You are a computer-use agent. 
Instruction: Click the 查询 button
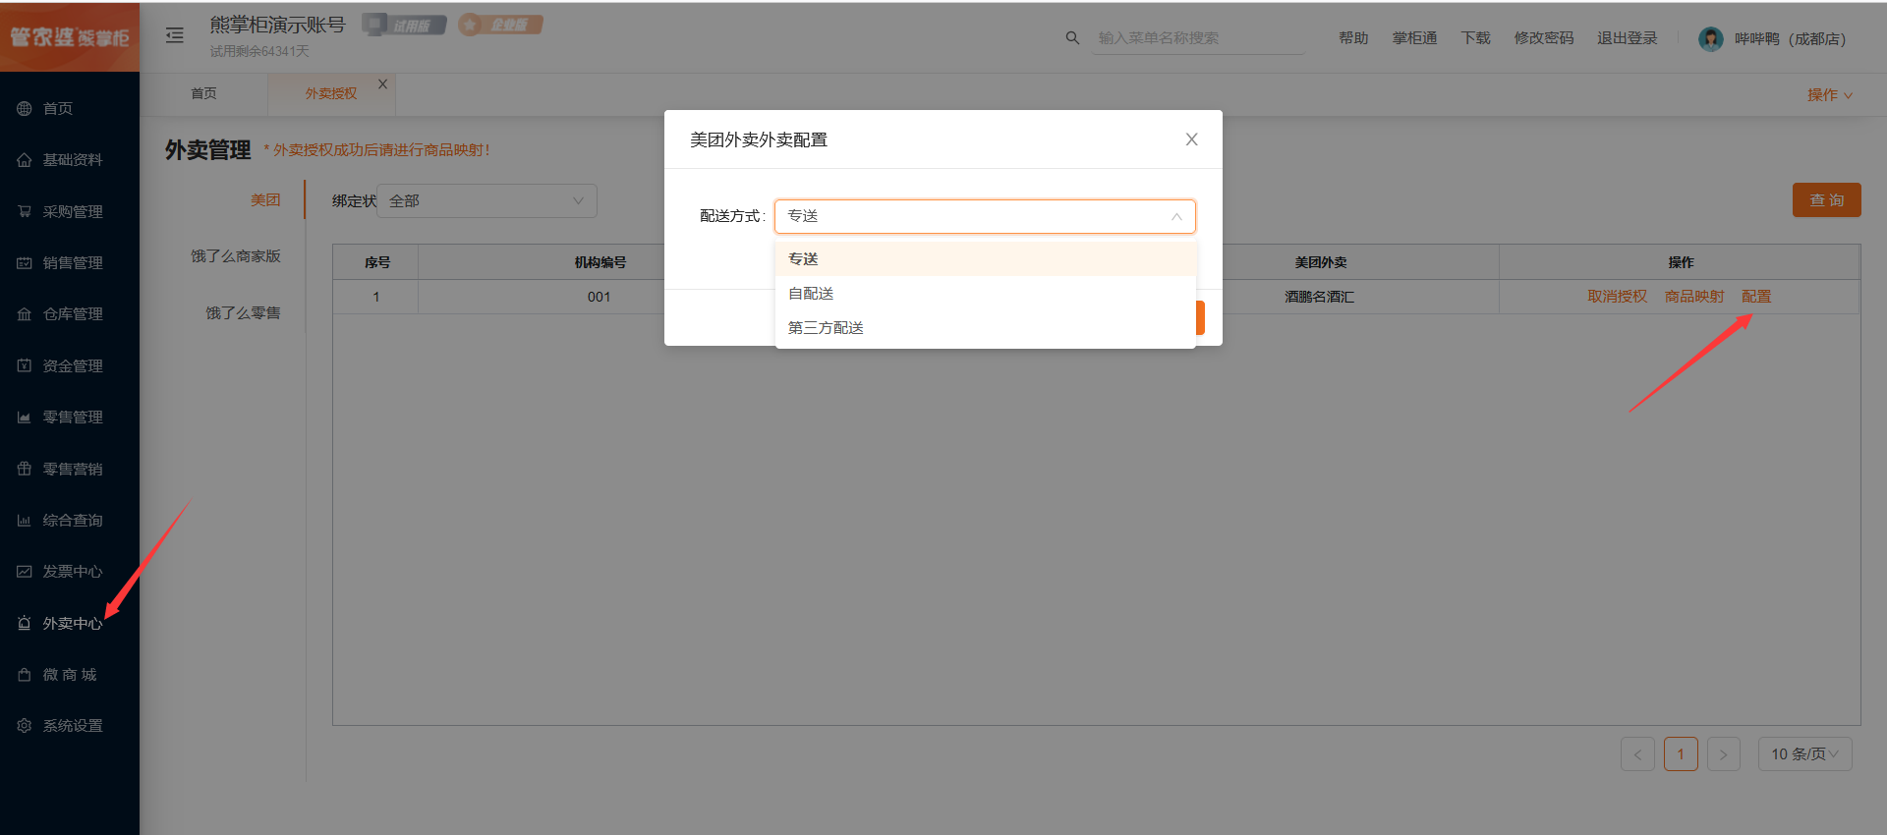point(1827,199)
